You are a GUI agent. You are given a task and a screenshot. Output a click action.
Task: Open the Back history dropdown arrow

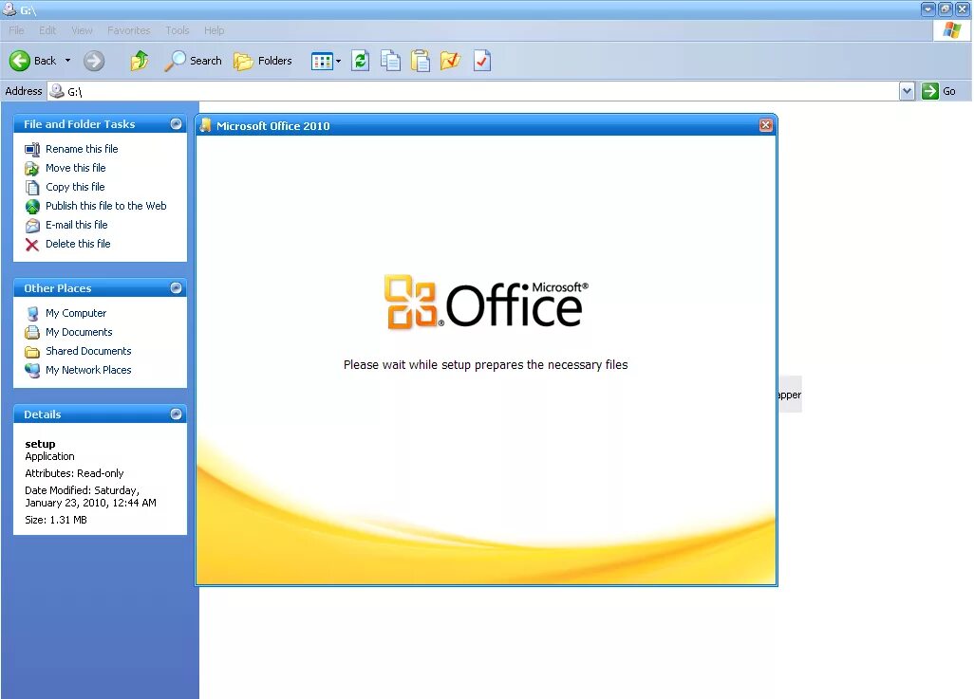67,61
